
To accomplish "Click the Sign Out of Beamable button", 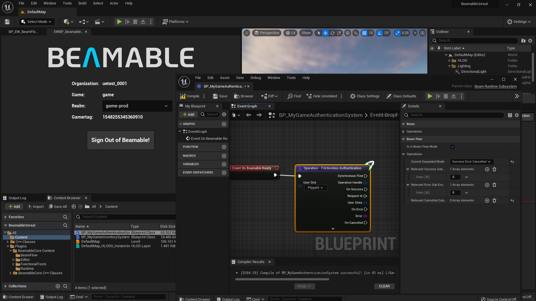I will point(120,140).
